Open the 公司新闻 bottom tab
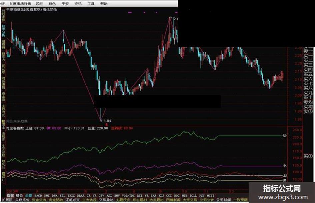Screen dimensions: 315x203 coord(223,200)
